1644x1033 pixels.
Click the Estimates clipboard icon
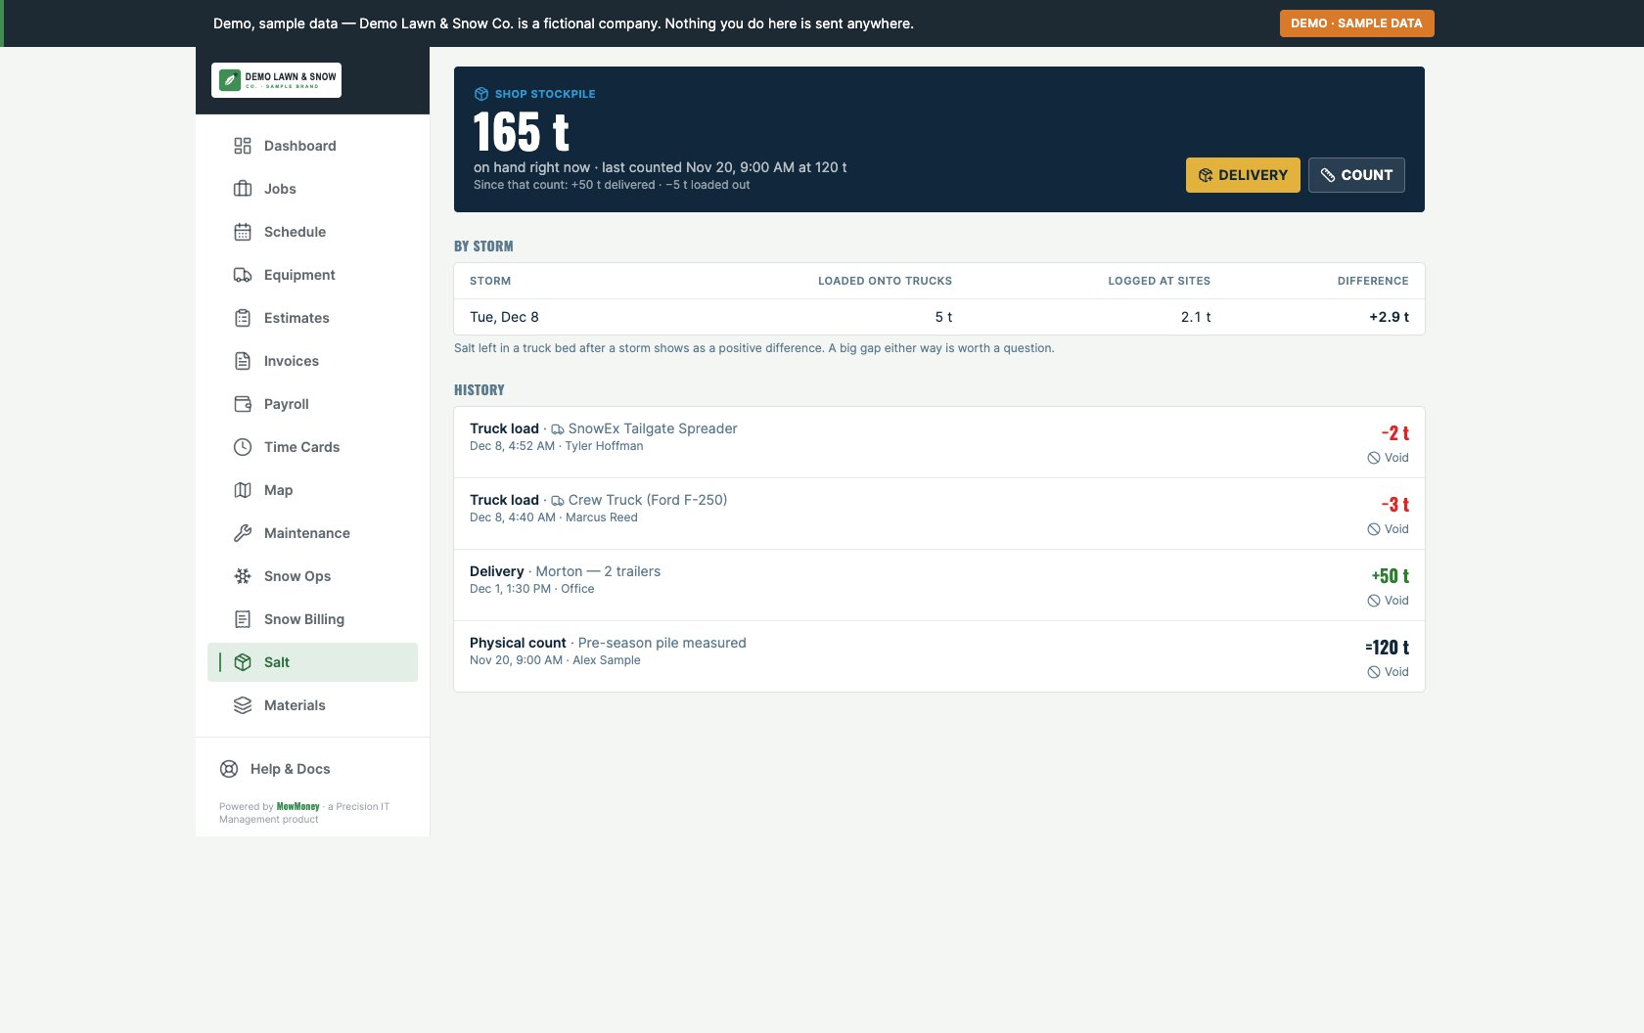[x=243, y=318]
